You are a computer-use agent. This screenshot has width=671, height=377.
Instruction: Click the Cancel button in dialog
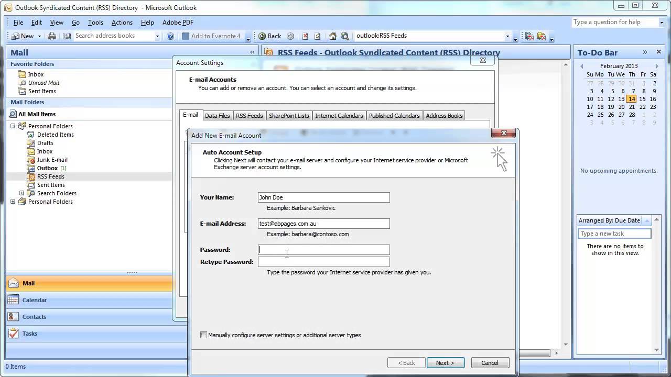click(490, 363)
